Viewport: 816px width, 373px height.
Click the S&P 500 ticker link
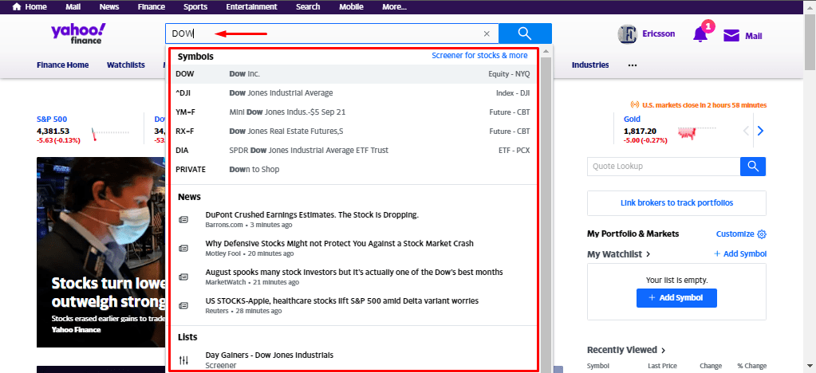[x=52, y=119]
